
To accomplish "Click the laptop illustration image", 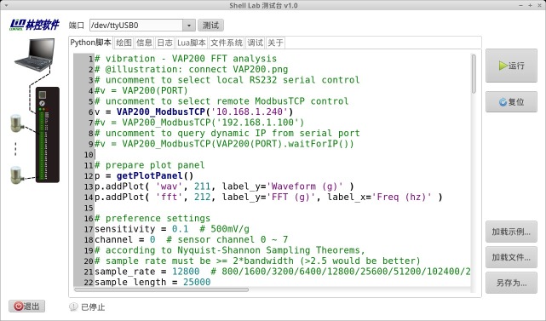I will pyautogui.click(x=35, y=54).
